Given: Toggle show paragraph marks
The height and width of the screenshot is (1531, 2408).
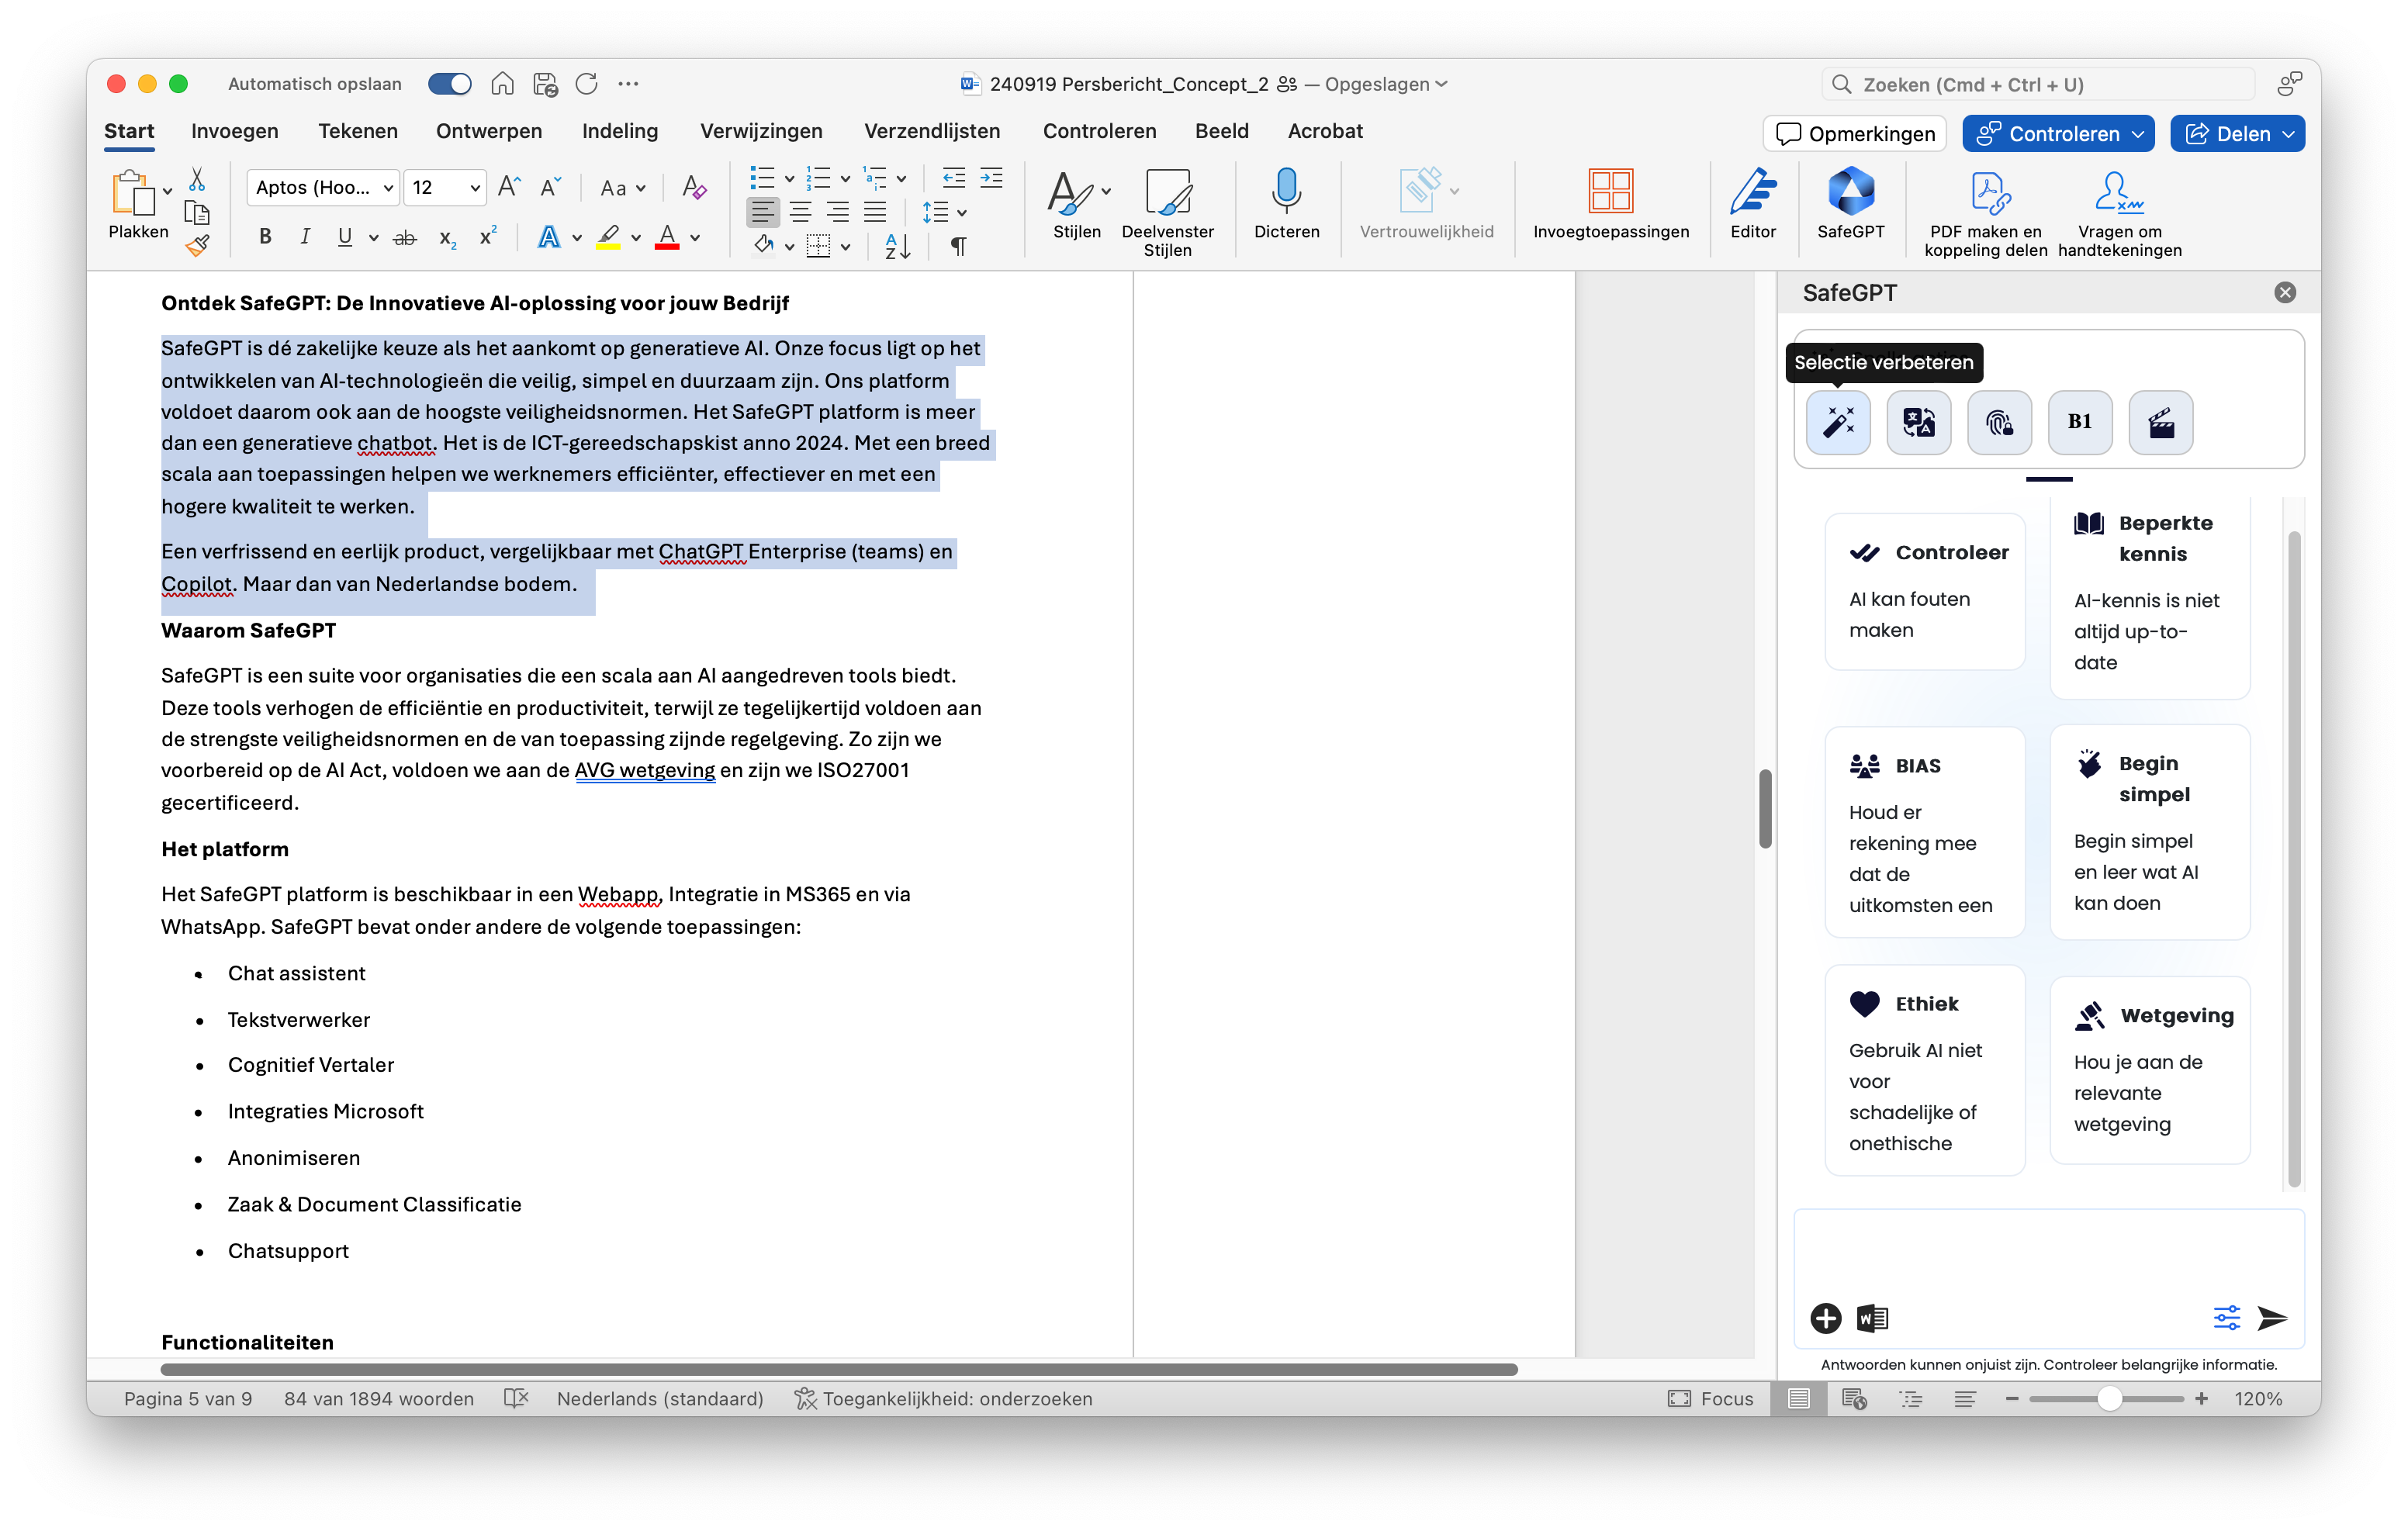Looking at the screenshot, I should [x=958, y=246].
